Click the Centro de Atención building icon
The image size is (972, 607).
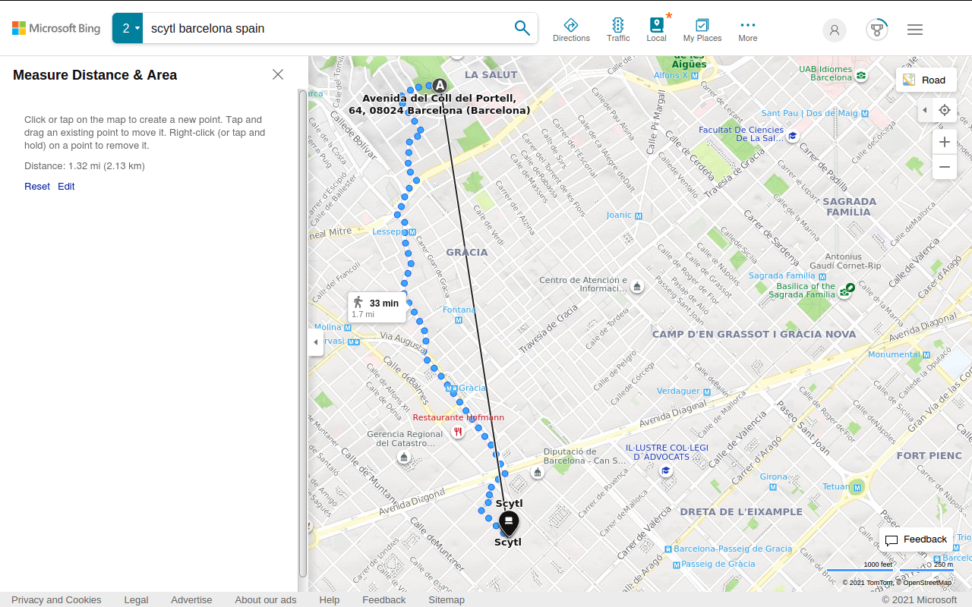(637, 286)
